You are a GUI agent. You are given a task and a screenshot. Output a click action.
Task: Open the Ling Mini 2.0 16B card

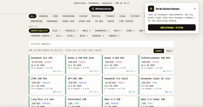pyautogui.click(x=46, y=102)
